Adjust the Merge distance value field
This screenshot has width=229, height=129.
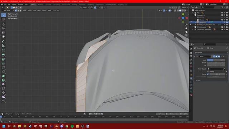(x=217, y=74)
